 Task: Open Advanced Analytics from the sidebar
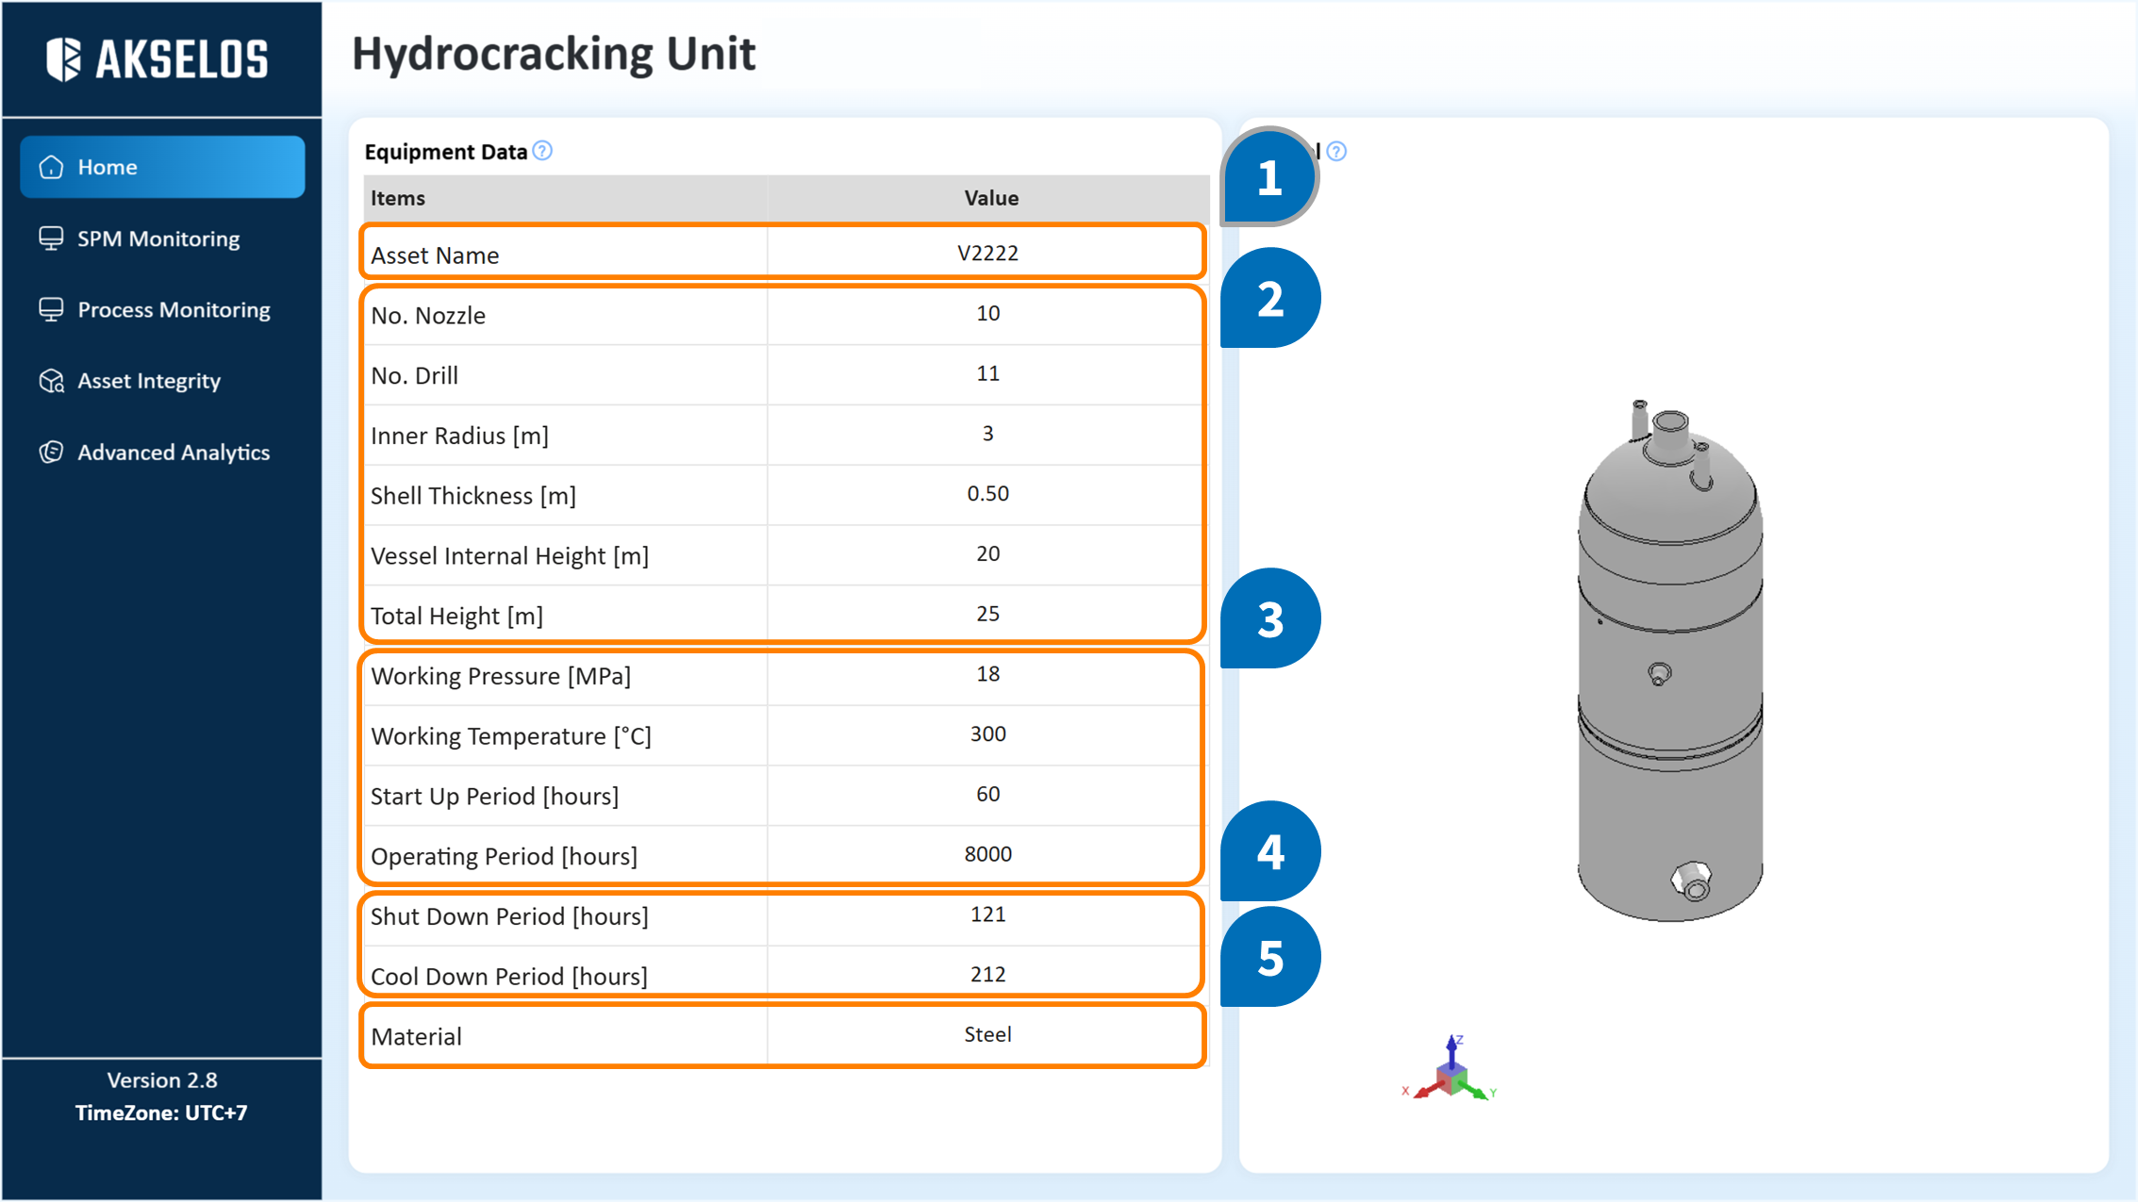coord(174,453)
